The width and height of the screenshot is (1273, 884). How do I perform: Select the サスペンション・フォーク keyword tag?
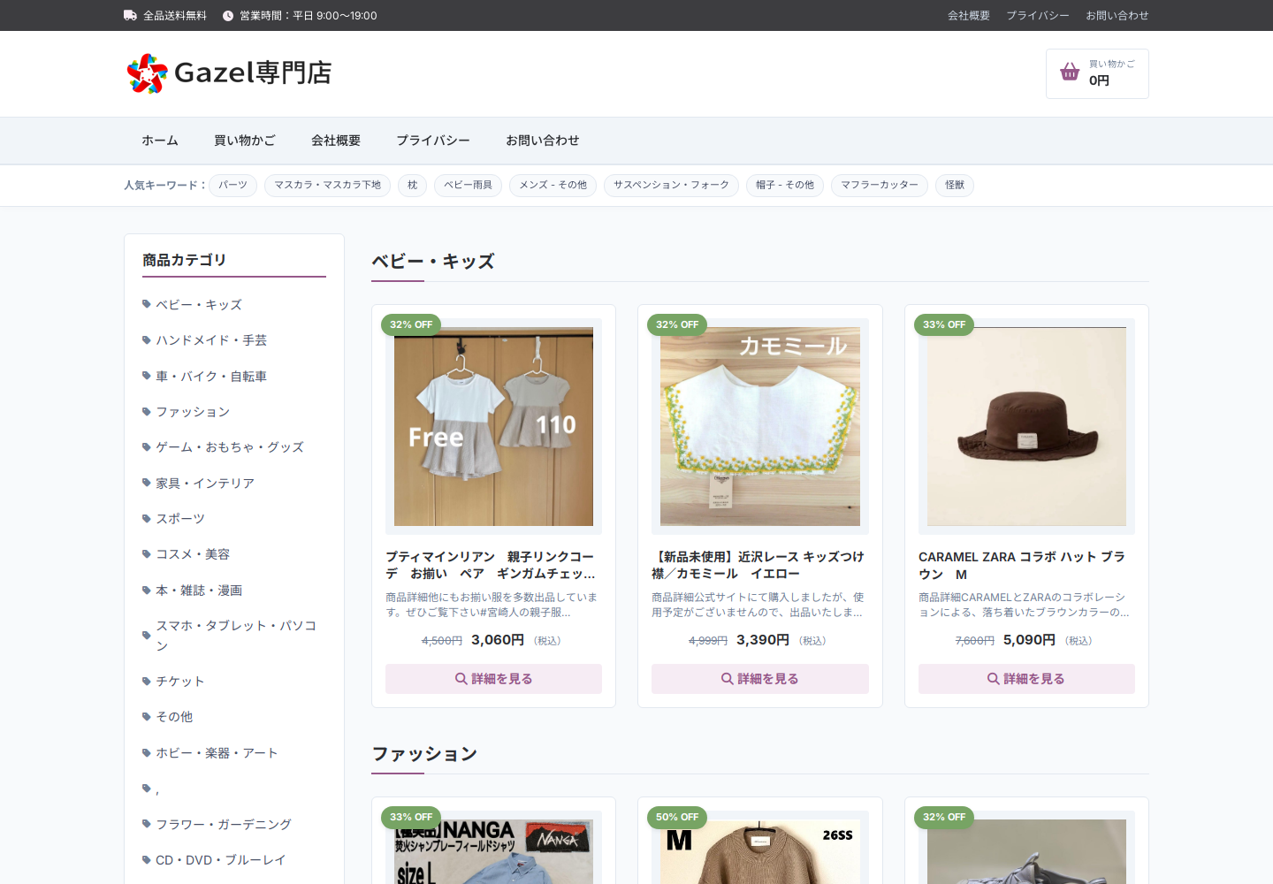671,185
